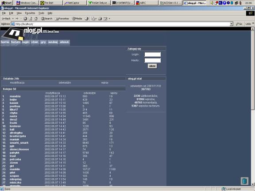Click the blue trash icon at the bottom right
This screenshot has height=191, width=255.
(x=244, y=181)
